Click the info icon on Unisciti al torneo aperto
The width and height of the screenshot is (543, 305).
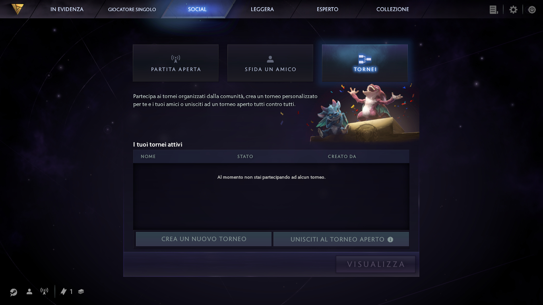[390, 239]
